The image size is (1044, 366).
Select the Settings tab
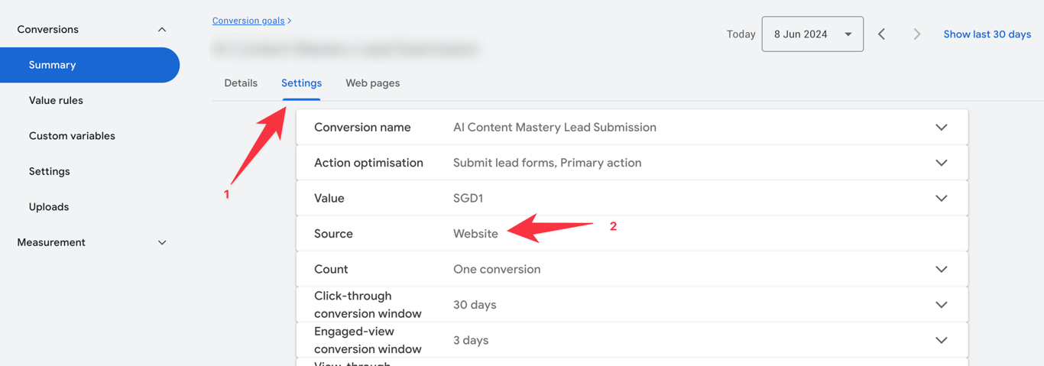click(x=301, y=83)
